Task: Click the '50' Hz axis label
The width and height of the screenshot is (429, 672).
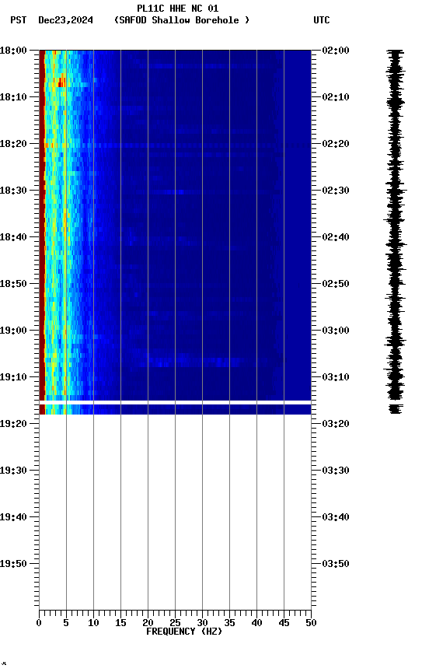Action: tap(311, 623)
